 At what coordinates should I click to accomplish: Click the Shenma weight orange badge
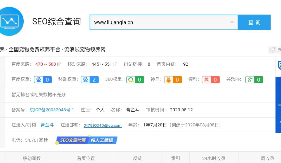coord(173,80)
